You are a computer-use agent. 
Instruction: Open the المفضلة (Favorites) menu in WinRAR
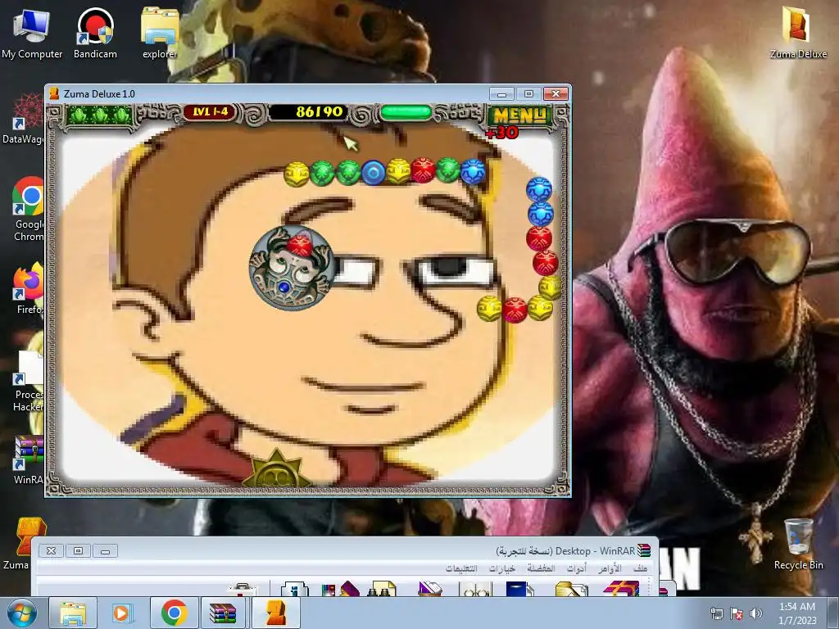[x=541, y=568]
